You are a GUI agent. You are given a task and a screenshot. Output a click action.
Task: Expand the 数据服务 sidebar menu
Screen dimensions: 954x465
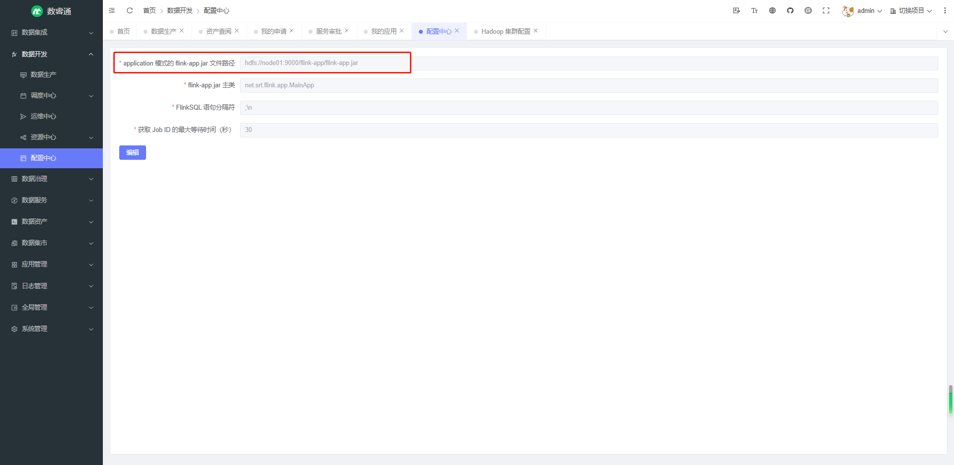(x=51, y=200)
